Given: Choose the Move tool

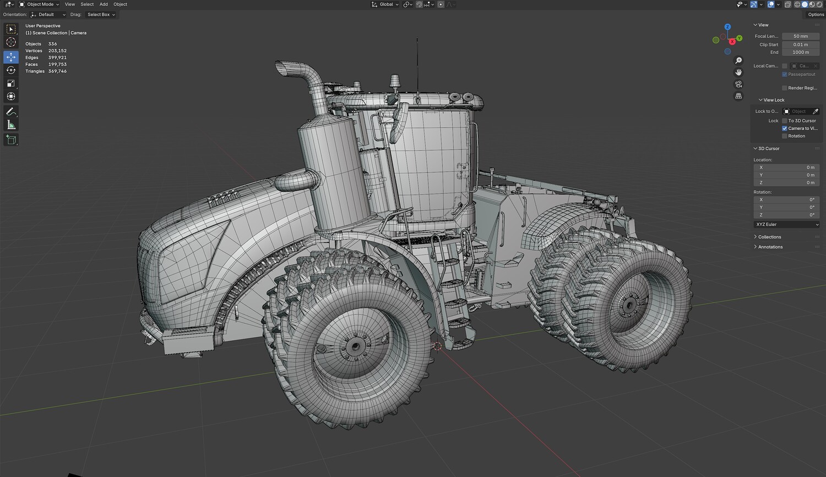Looking at the screenshot, I should point(11,57).
